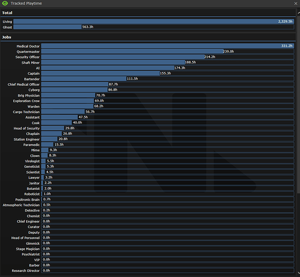This screenshot has height=277, width=300.
Task: Click the Shaft Miner label
Action: pos(31,63)
